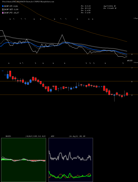This screenshot has height=182, width=138.
Task: Click the 40.35 value label
Action: [x=130, y=60]
